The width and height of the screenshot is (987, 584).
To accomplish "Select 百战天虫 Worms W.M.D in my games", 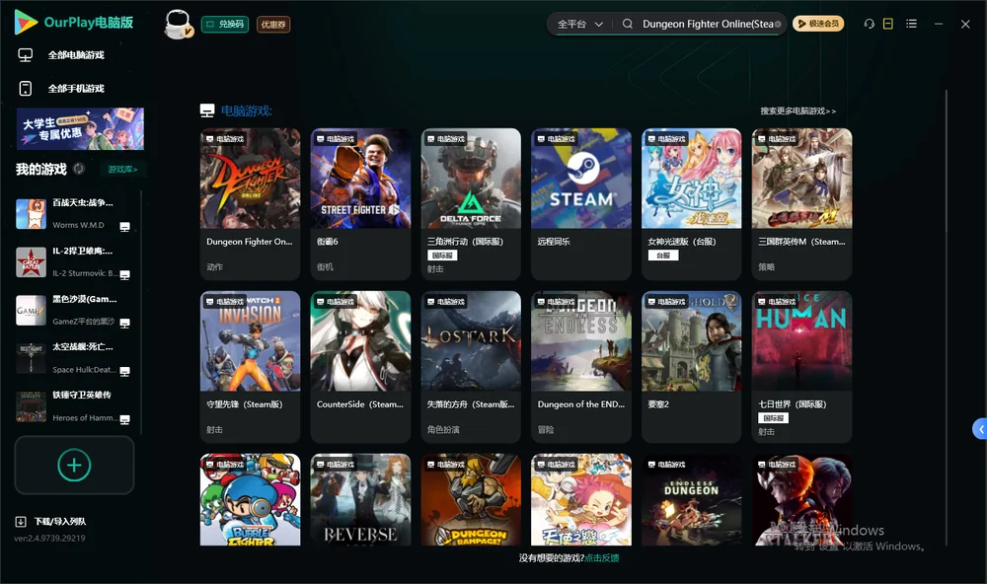I will (74, 214).
